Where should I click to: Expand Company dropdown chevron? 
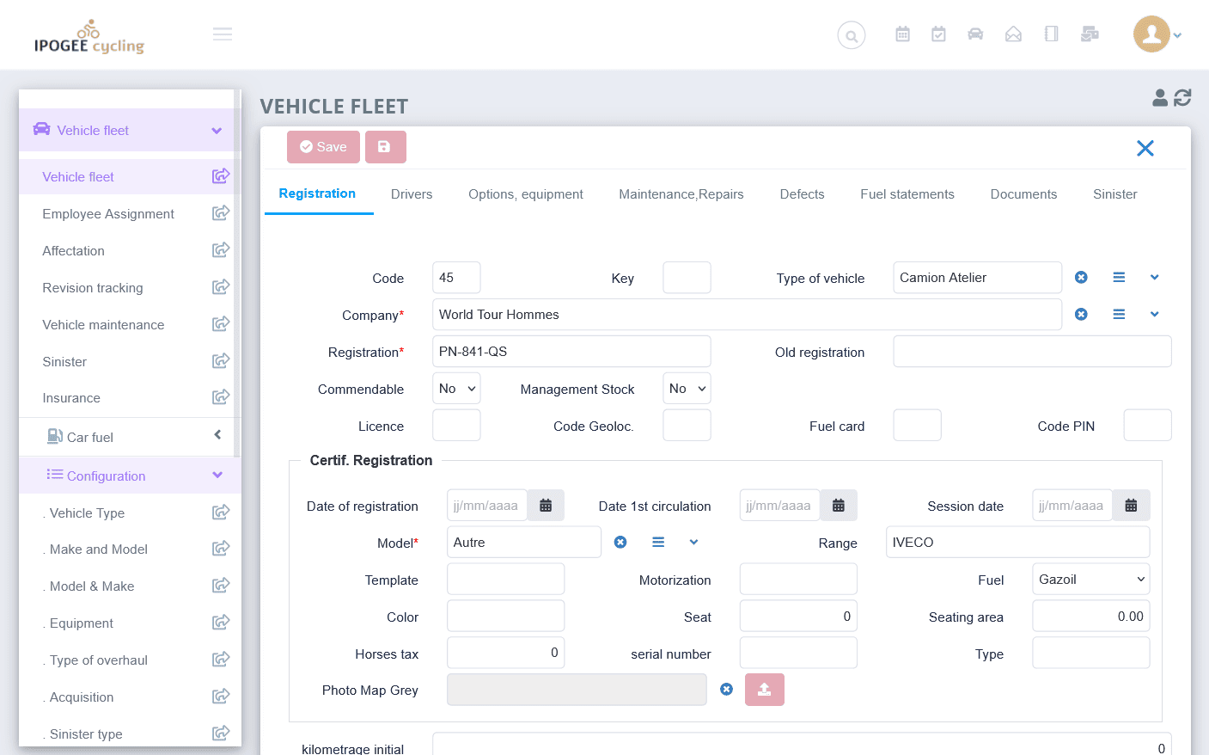(1155, 315)
